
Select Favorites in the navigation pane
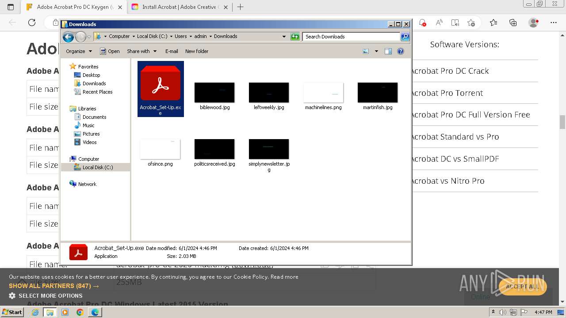point(88,67)
